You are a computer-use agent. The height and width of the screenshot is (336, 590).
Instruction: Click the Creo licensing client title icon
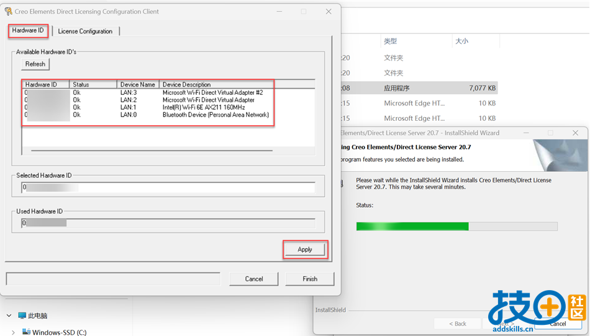pyautogui.click(x=8, y=12)
